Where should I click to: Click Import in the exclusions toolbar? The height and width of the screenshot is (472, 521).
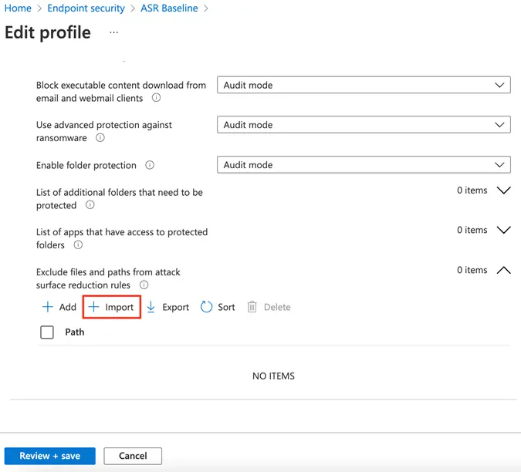click(111, 307)
